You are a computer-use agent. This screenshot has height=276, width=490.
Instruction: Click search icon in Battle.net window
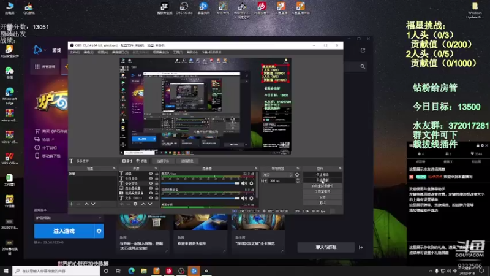(363, 67)
